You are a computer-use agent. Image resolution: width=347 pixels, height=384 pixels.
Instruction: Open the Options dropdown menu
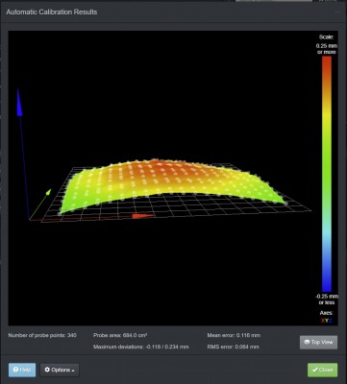click(x=60, y=370)
